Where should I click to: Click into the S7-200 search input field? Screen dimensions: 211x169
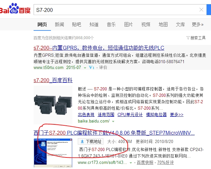pos(116,10)
